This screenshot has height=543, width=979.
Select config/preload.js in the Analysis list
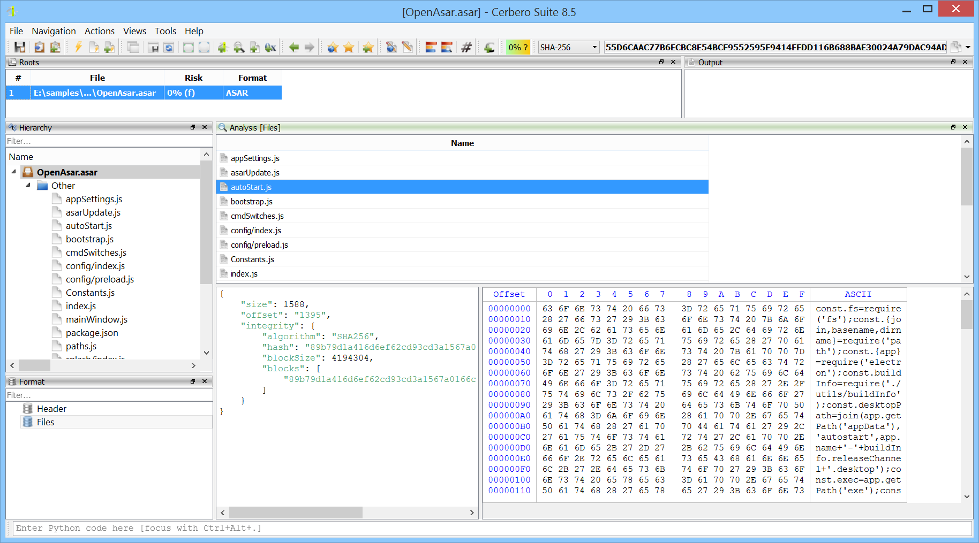(x=462, y=244)
